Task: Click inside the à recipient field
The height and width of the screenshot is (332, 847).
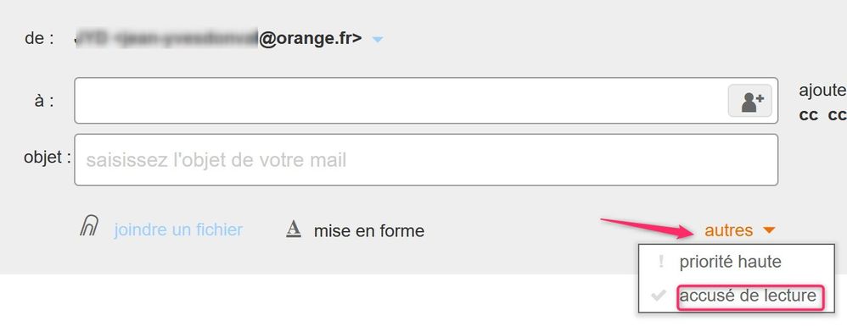Action: 401,101
